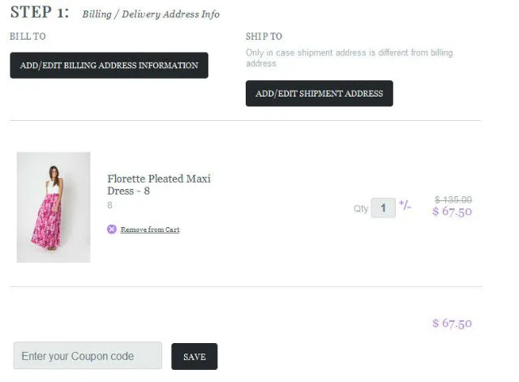Viewport: 519px width, 382px height.
Task: Click the STEP 1 heading
Action: 39,13
